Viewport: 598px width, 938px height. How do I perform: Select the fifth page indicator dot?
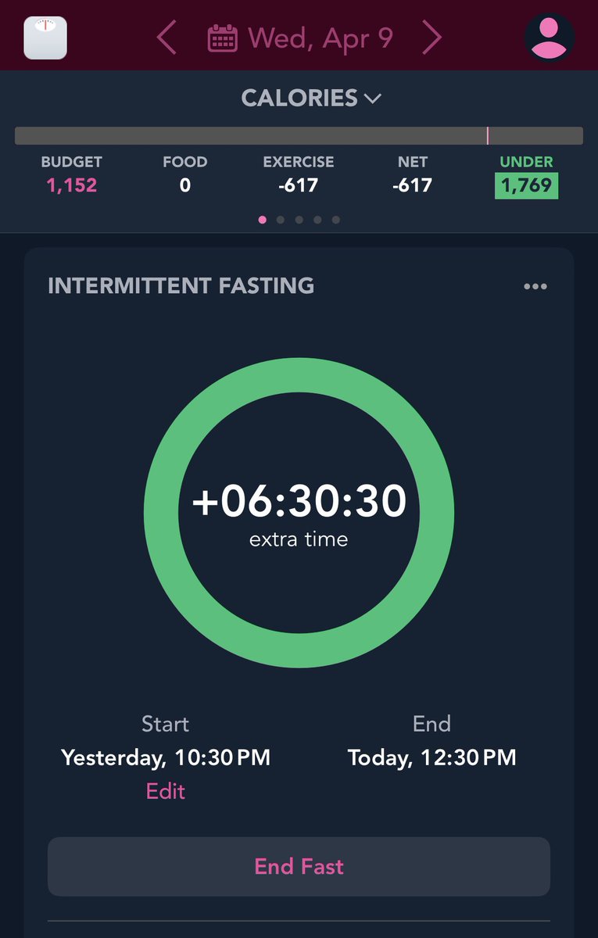336,220
